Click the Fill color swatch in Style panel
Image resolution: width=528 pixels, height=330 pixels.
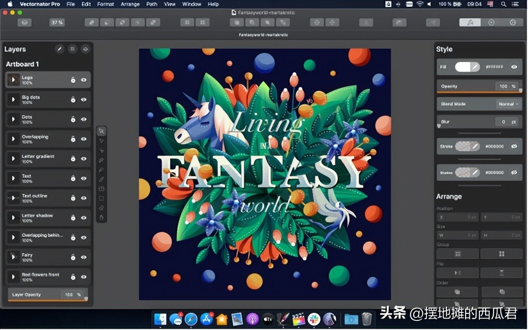469,67
